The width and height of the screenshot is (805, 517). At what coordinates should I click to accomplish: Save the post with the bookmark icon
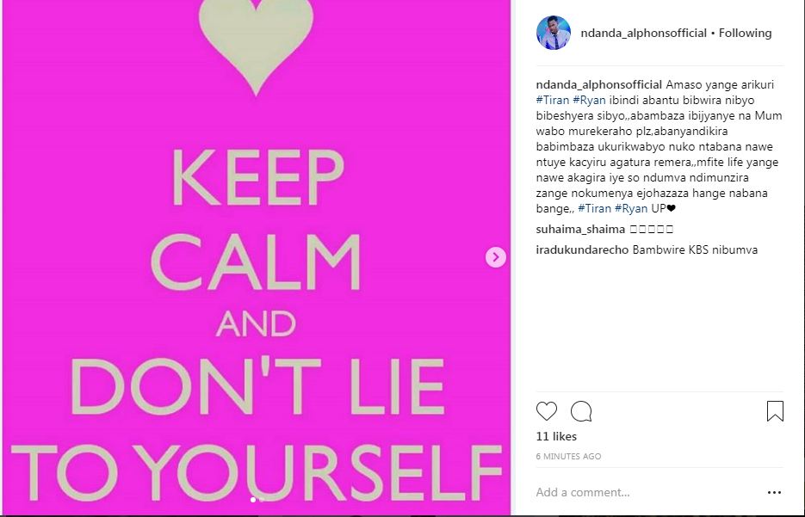click(775, 411)
